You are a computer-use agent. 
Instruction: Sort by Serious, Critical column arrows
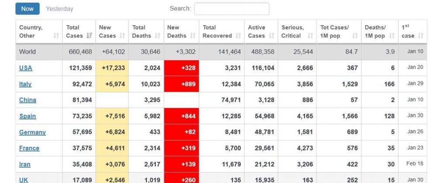pyautogui.click(x=310, y=36)
